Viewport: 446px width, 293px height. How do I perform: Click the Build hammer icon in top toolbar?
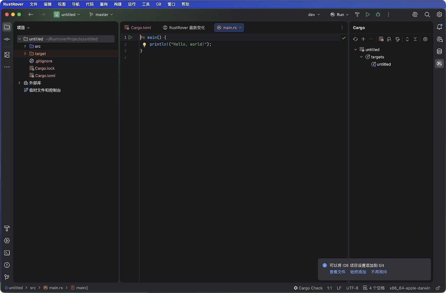357,15
